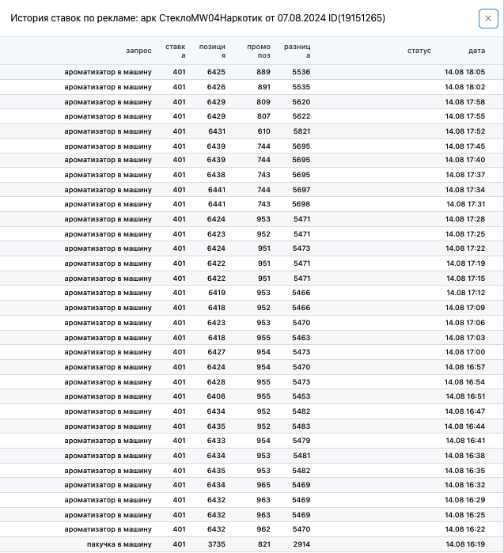Select the row dated 14.08 18:02
The image size is (504, 553).
[x=252, y=87]
